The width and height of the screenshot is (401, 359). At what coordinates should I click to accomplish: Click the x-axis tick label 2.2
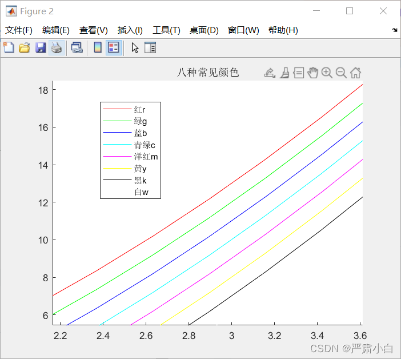61,336
